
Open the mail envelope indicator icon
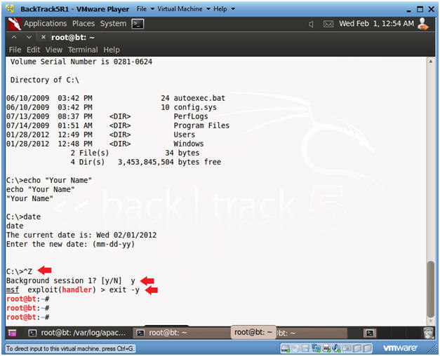[x=328, y=24]
